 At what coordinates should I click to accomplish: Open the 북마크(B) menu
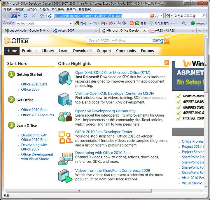pyautogui.click(x=58, y=10)
